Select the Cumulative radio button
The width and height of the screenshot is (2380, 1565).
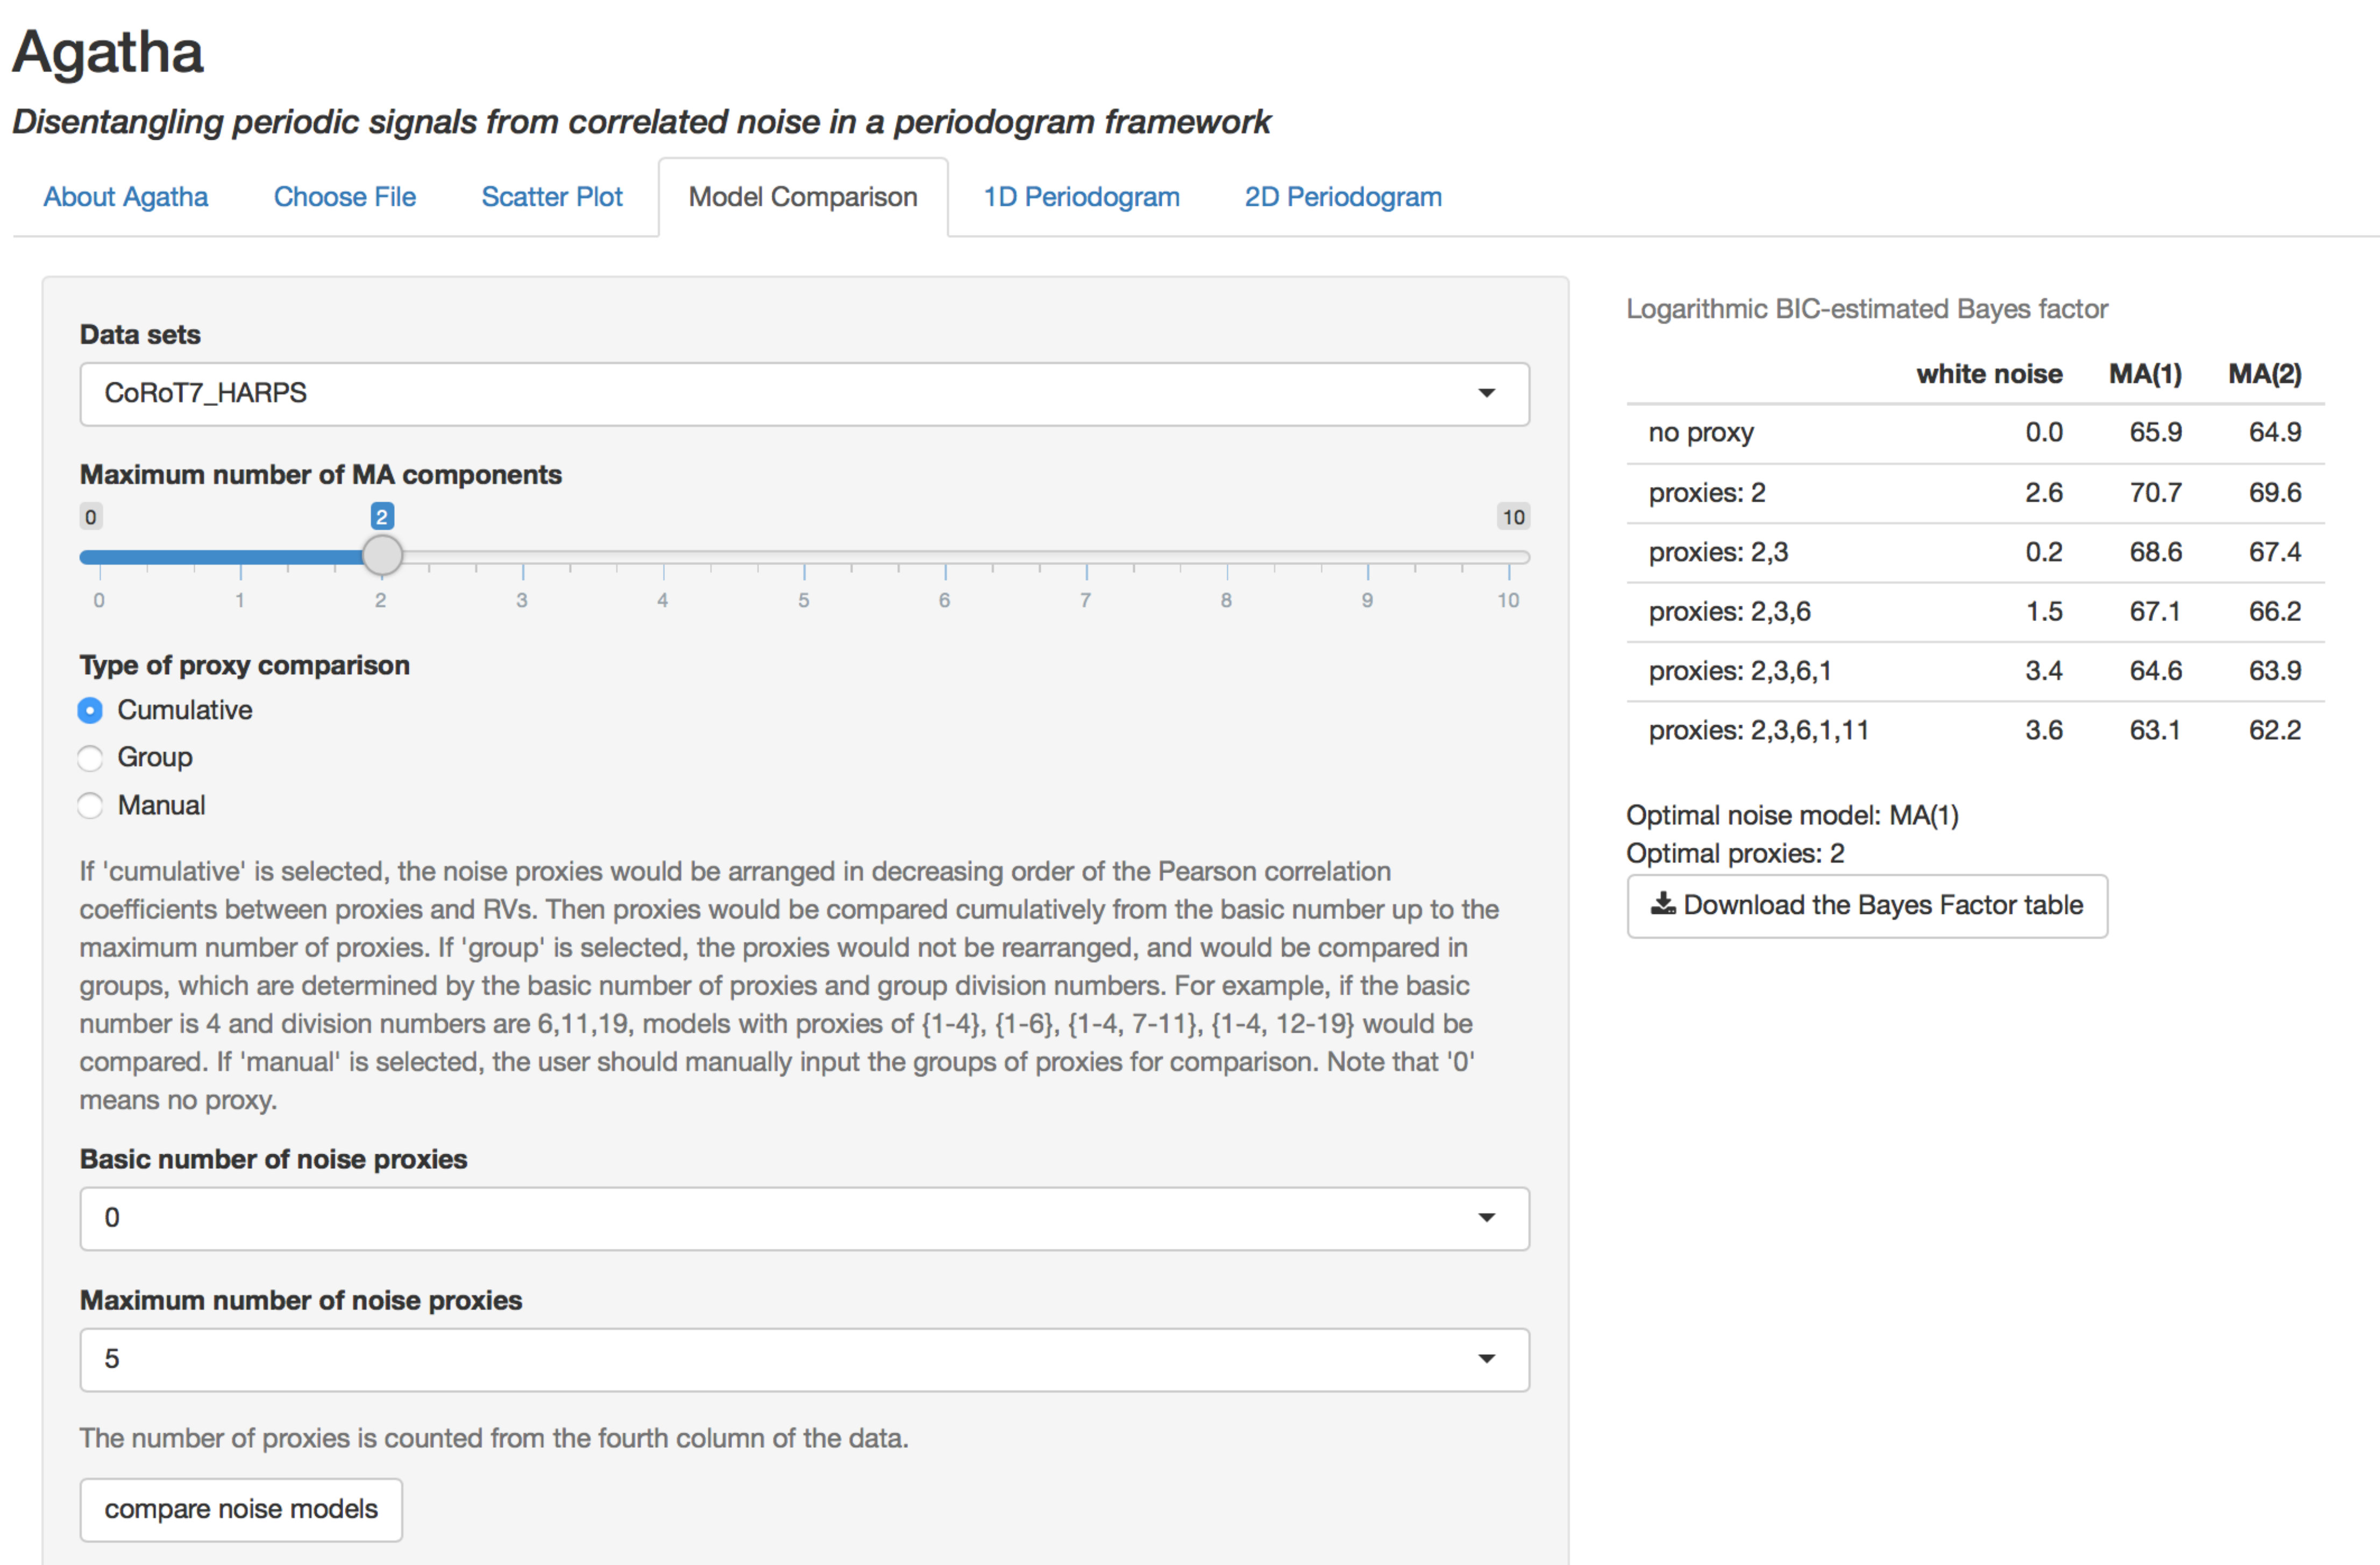pos(90,711)
